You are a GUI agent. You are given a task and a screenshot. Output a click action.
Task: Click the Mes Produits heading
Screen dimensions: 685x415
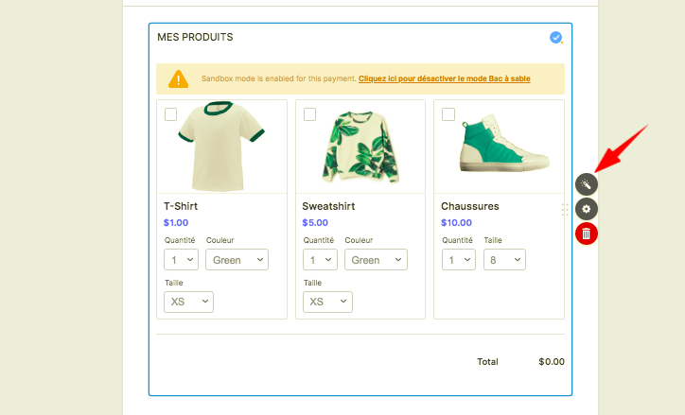click(195, 38)
